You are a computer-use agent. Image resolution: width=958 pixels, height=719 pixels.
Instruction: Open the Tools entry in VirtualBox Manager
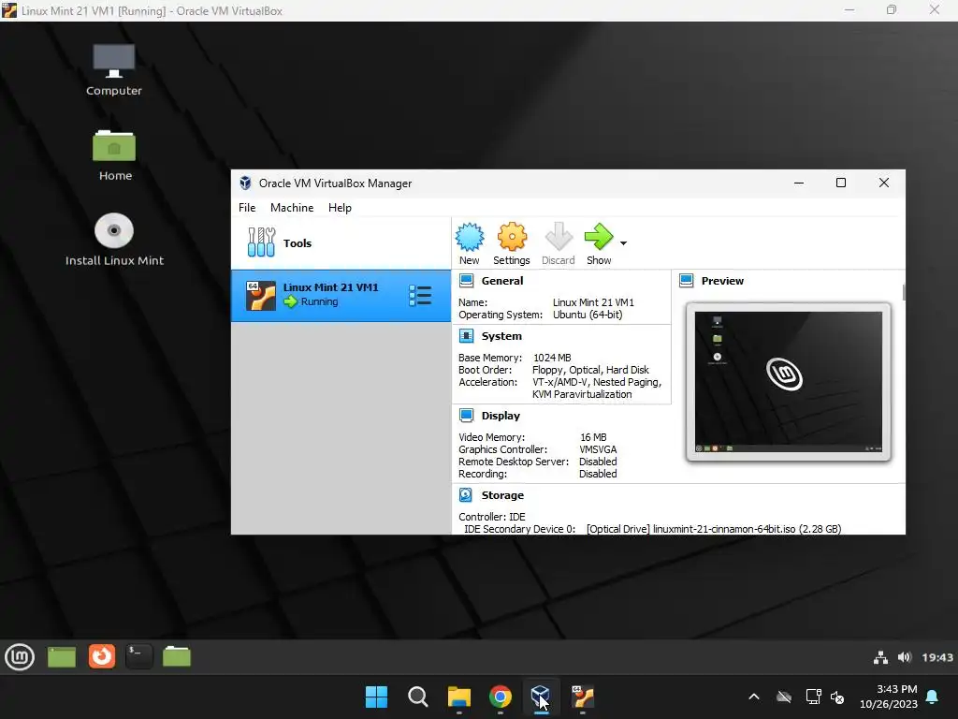click(341, 242)
